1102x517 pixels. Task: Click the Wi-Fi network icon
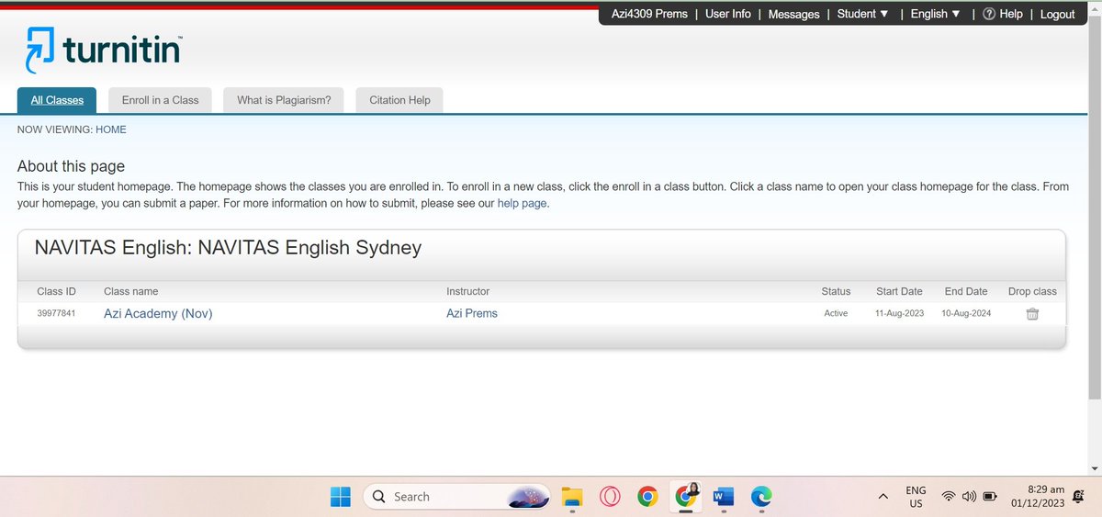tap(948, 497)
